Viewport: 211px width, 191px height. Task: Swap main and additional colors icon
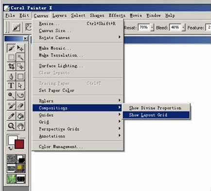click(10, 148)
